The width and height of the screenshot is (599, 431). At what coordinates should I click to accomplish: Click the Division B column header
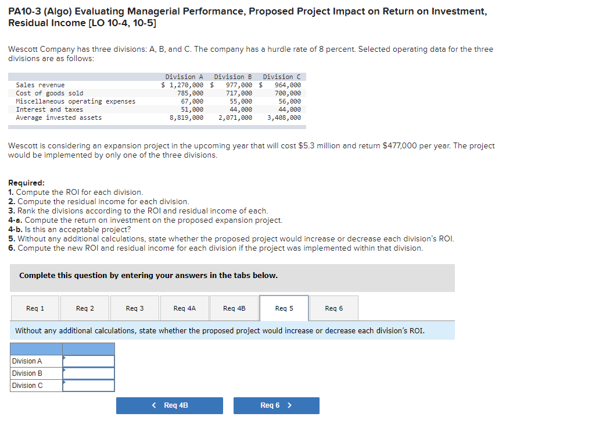[x=233, y=77]
